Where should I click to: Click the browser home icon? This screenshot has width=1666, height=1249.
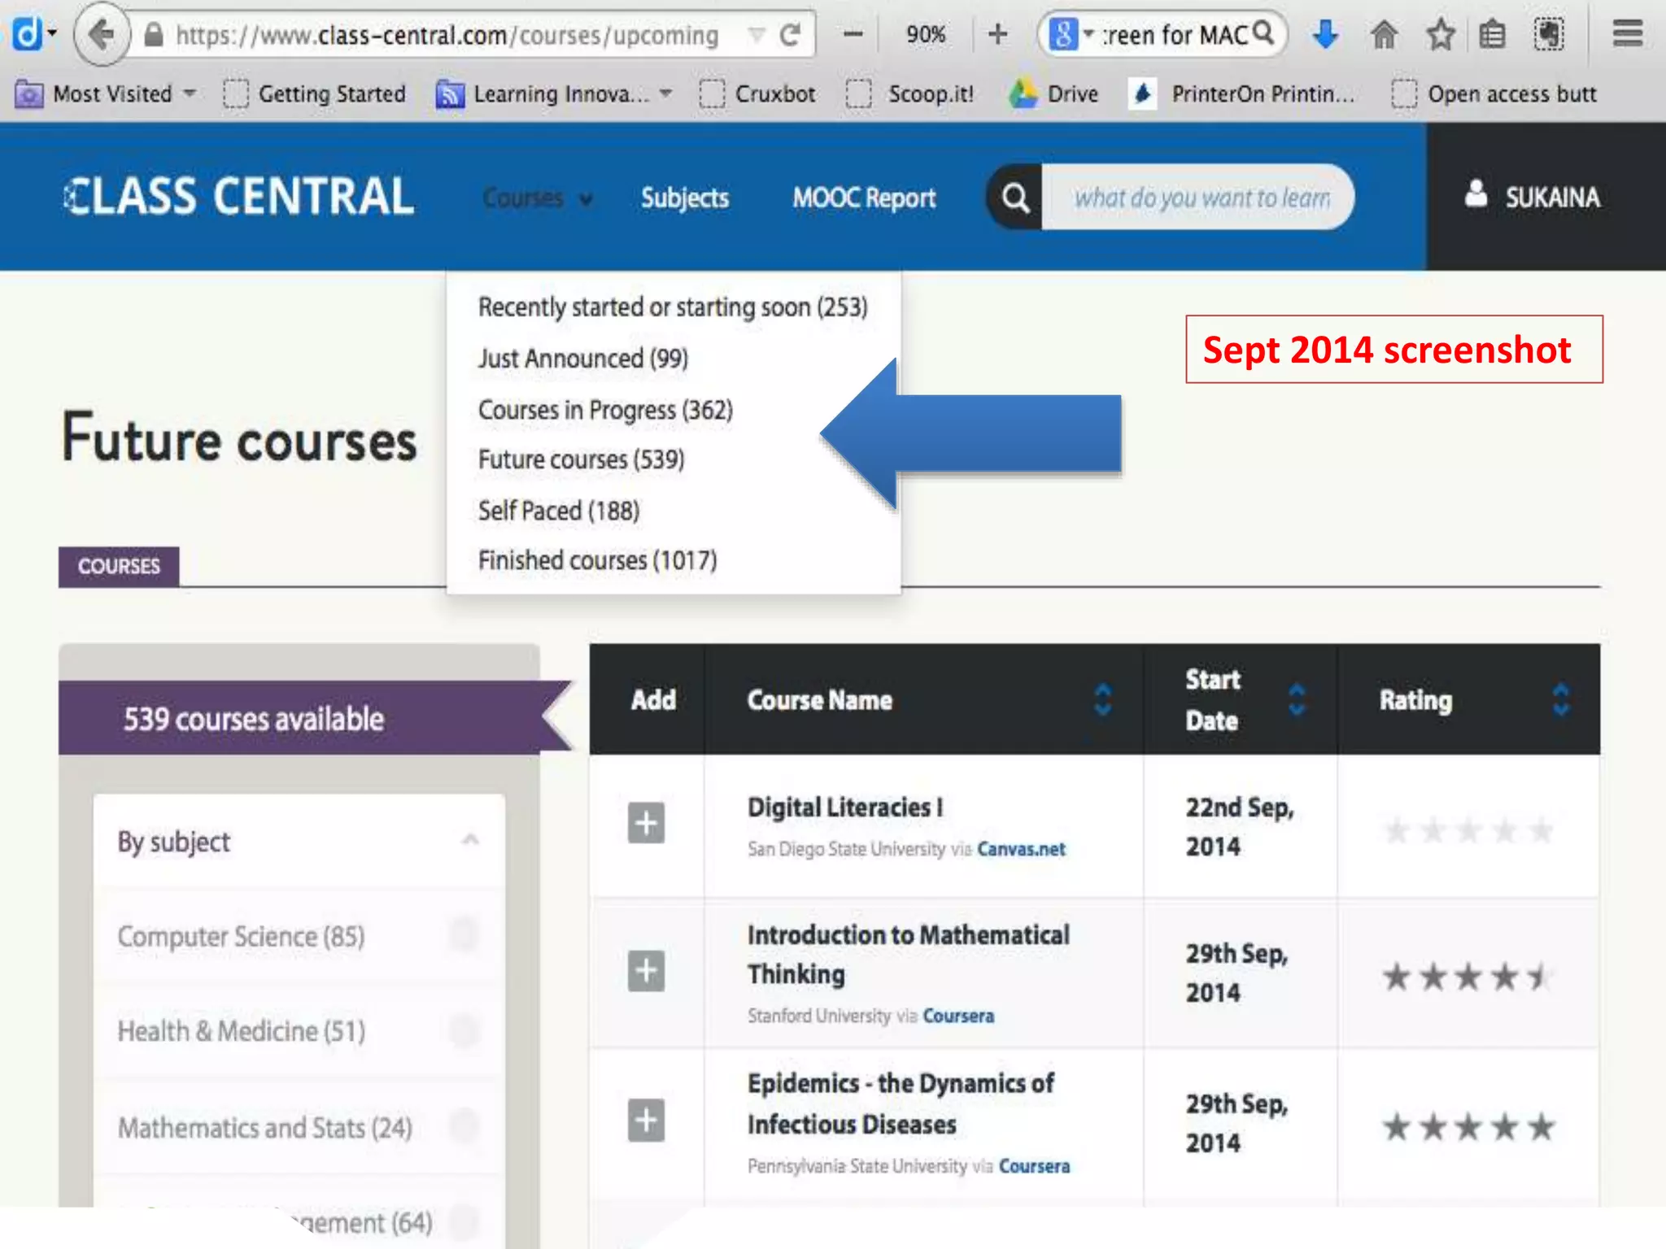click(1384, 35)
